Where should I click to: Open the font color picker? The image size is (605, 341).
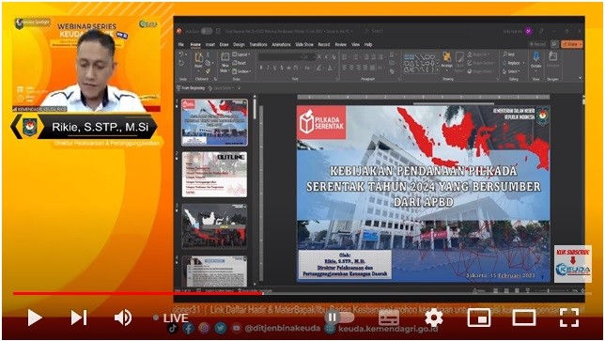[330, 68]
